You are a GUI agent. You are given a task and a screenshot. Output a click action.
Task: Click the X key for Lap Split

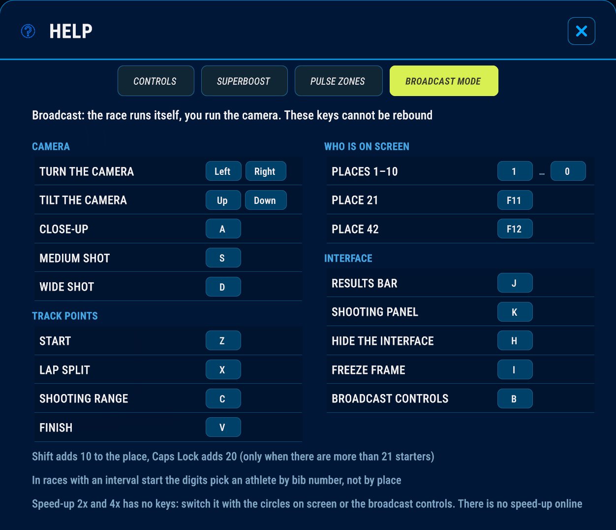tap(223, 369)
